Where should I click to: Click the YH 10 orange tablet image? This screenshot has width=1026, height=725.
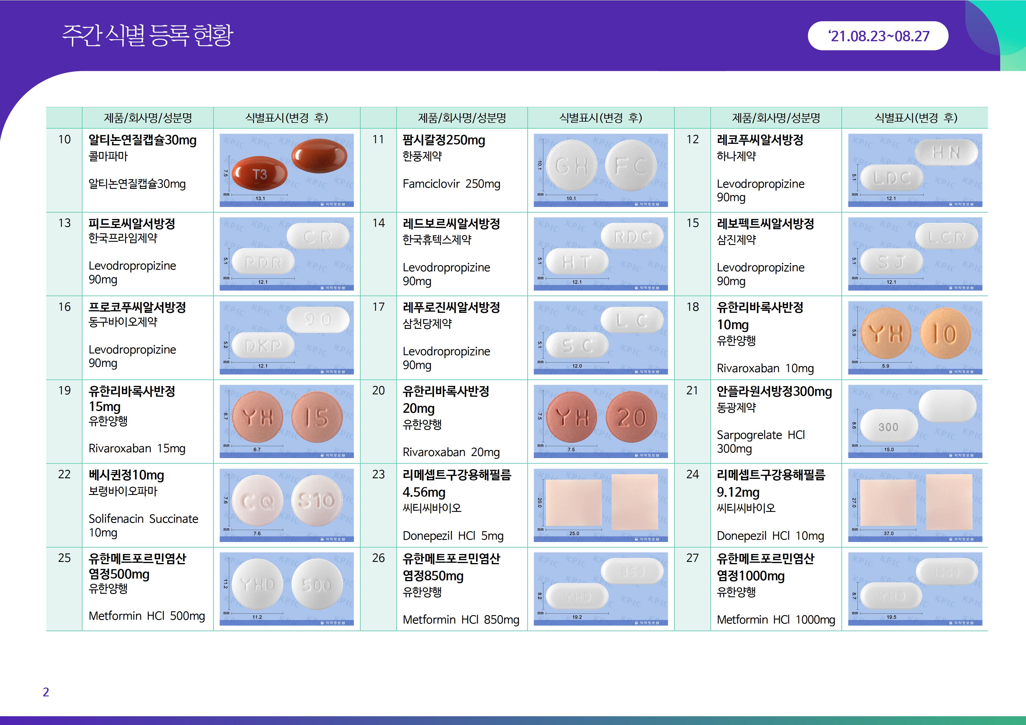[x=915, y=337]
